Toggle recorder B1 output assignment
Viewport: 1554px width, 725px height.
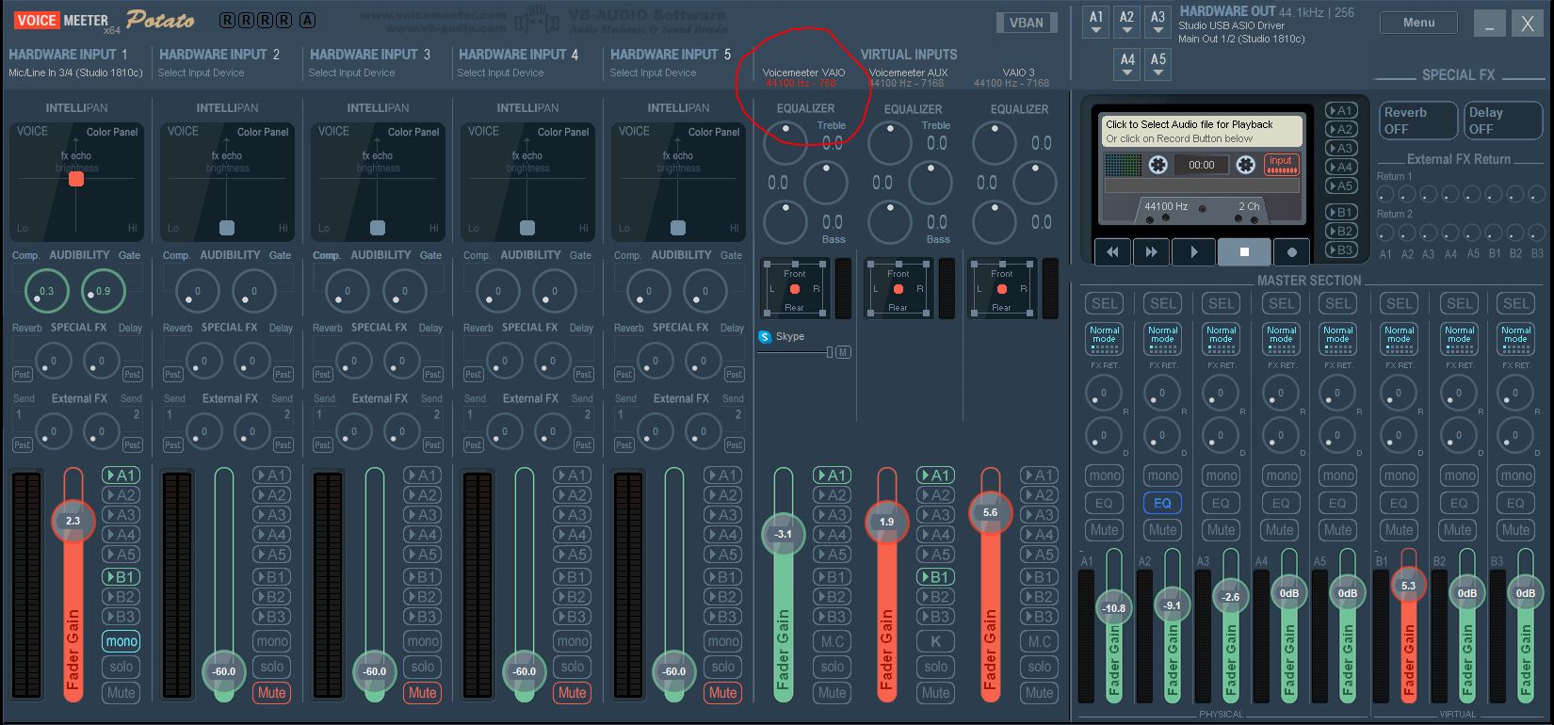[1340, 212]
